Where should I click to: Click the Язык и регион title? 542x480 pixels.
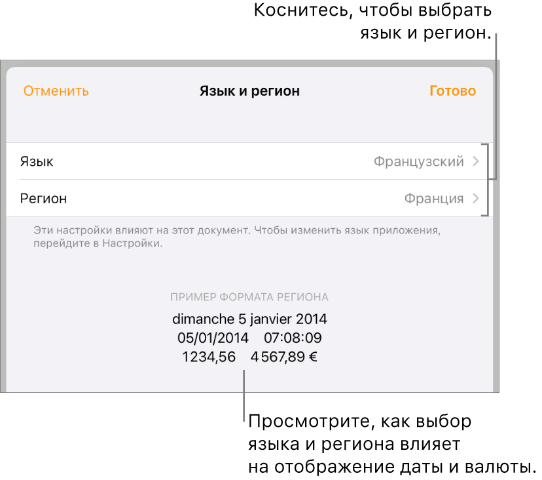tap(249, 91)
